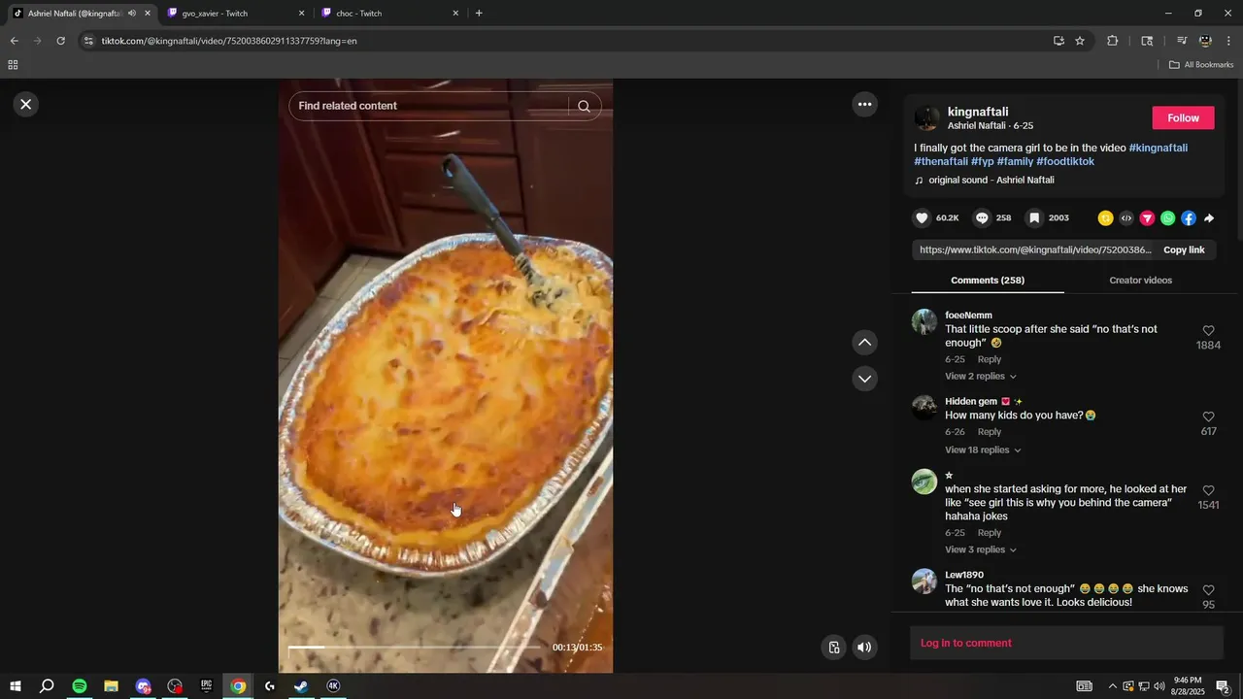1243x699 pixels.
Task: Seek within the video progress bar
Action: coord(415,647)
